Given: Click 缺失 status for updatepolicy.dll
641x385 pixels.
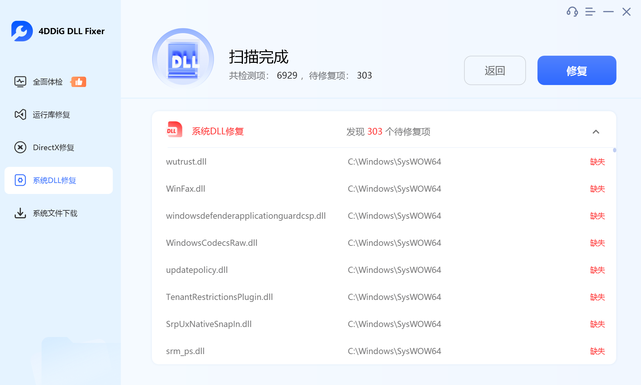Looking at the screenshot, I should [597, 270].
